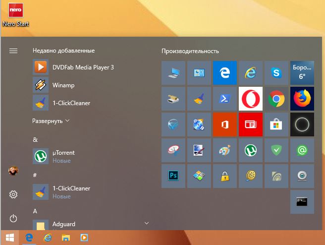Select the Nero Start desktop shortcut
The width and height of the screenshot is (325, 245).
[16, 15]
